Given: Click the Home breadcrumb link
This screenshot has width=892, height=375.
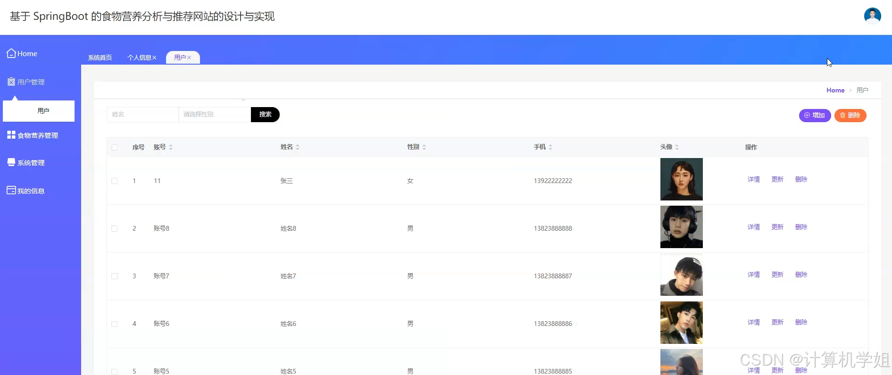Looking at the screenshot, I should 835,90.
